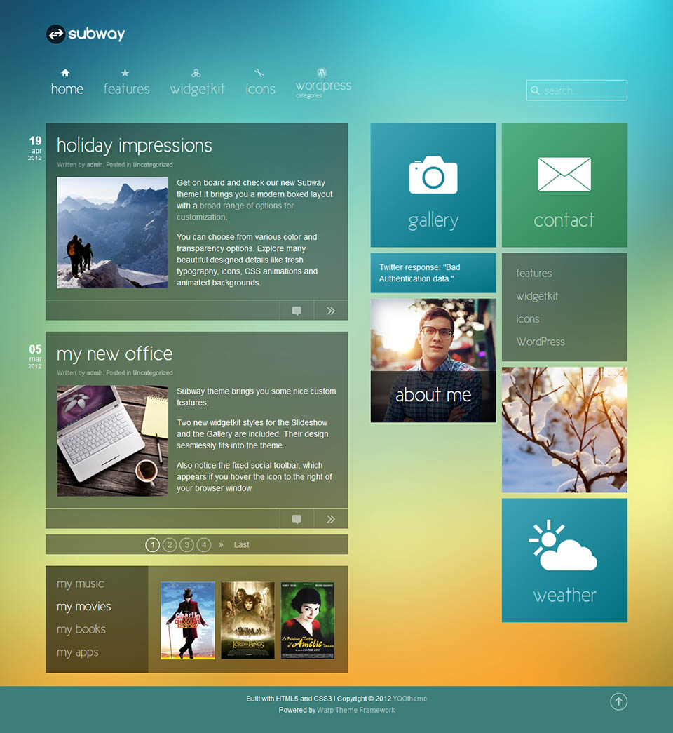Open the holiday impressions post title
Viewport: 673px width, 733px height.
[x=134, y=145]
